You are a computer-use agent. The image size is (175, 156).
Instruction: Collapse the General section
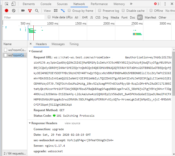coord(30,51)
